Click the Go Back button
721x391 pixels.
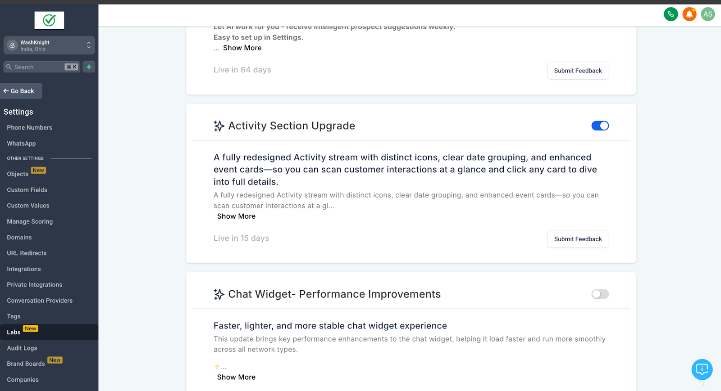coord(21,91)
